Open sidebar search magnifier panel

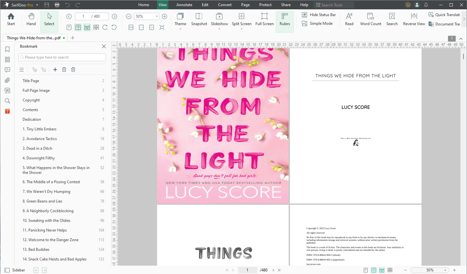click(x=7, y=101)
